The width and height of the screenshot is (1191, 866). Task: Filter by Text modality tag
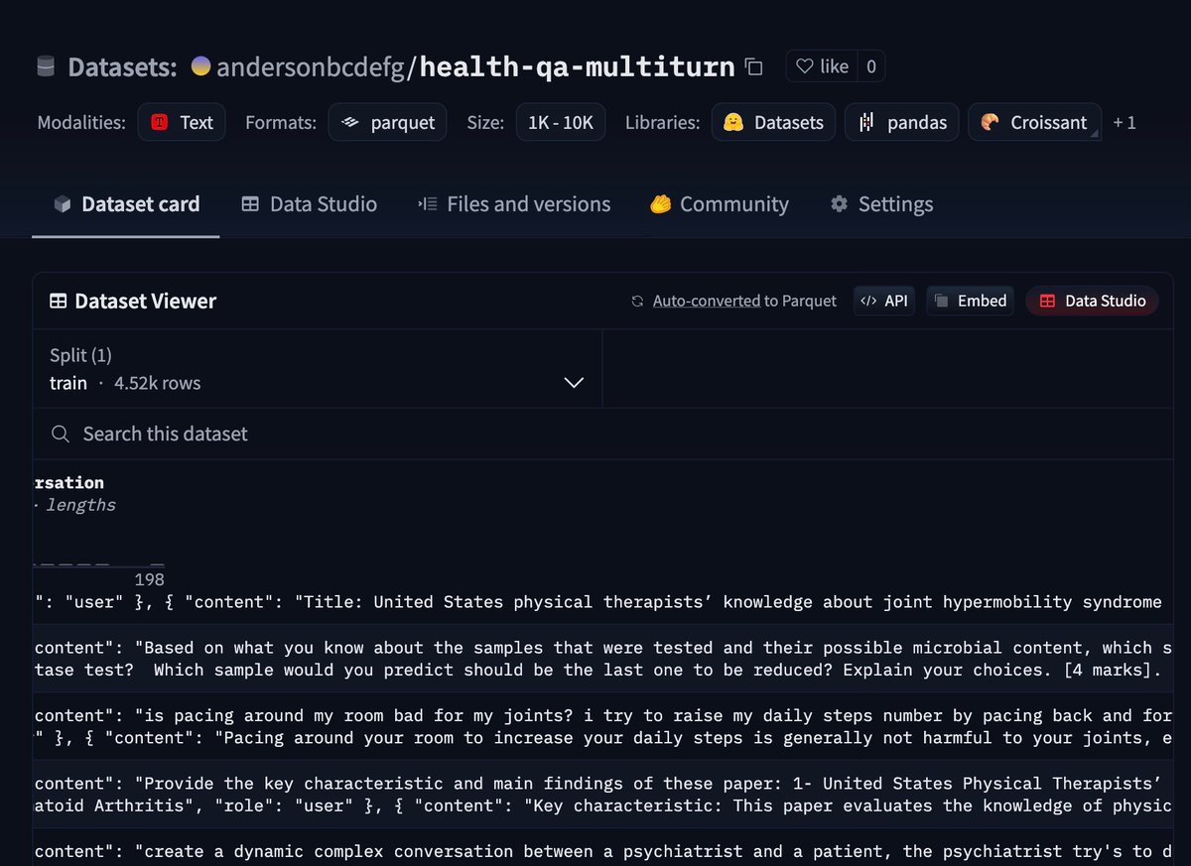pyautogui.click(x=182, y=122)
